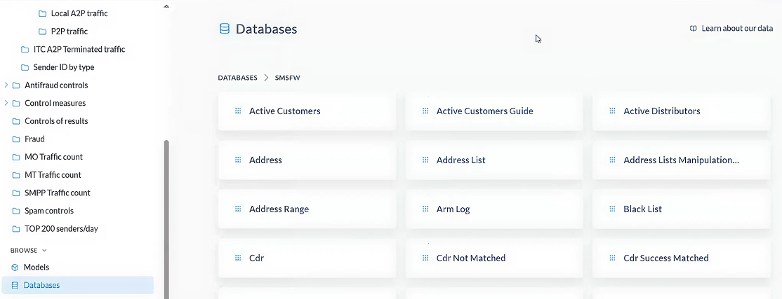The image size is (782, 299).
Task: Open the Address List table card
Action: click(460, 160)
